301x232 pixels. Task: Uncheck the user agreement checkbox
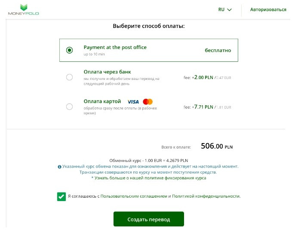[x=61, y=196]
